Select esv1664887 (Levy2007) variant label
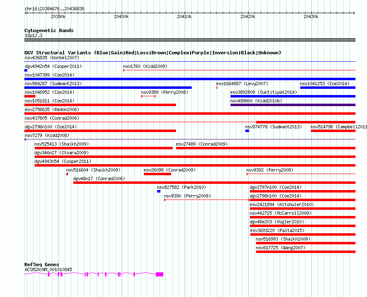The height and width of the screenshot is (297, 367). (x=242, y=84)
